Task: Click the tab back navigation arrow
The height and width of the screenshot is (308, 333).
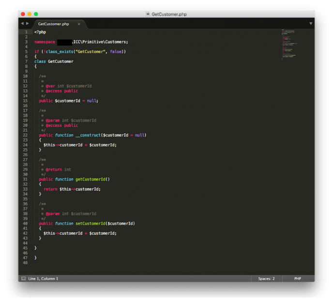Action: [x=22, y=23]
